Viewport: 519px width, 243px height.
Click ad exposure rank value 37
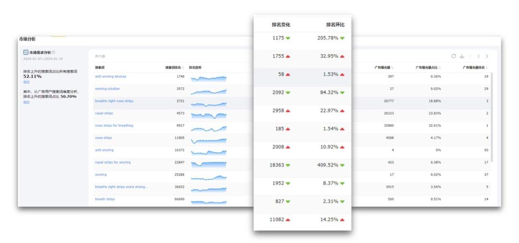[486, 174]
